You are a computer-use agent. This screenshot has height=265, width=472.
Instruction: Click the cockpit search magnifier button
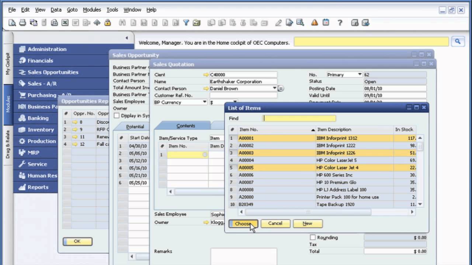click(458, 42)
